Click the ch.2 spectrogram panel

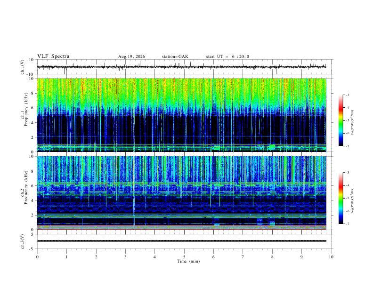click(181, 193)
